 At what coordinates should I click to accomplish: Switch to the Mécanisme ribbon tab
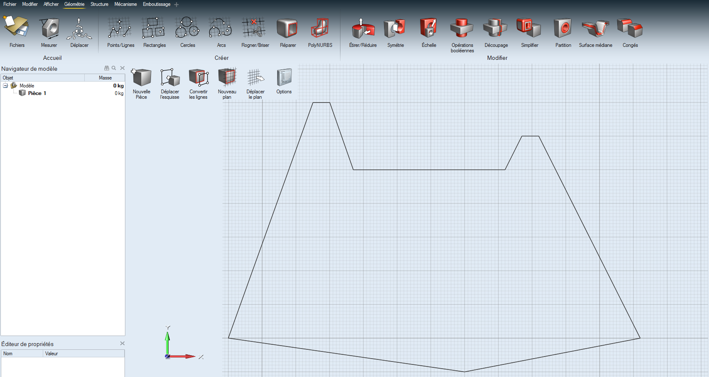pyautogui.click(x=126, y=4)
